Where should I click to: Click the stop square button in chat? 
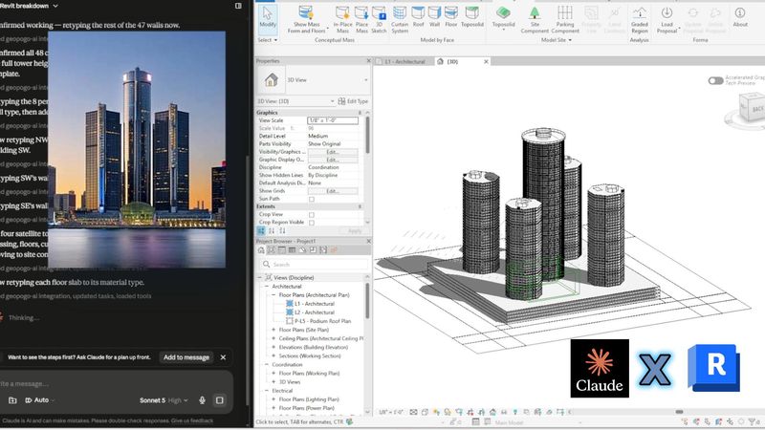pyautogui.click(x=220, y=400)
